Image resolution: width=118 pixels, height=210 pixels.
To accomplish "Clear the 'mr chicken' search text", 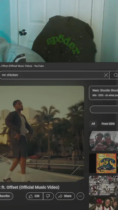I will click(106, 75).
